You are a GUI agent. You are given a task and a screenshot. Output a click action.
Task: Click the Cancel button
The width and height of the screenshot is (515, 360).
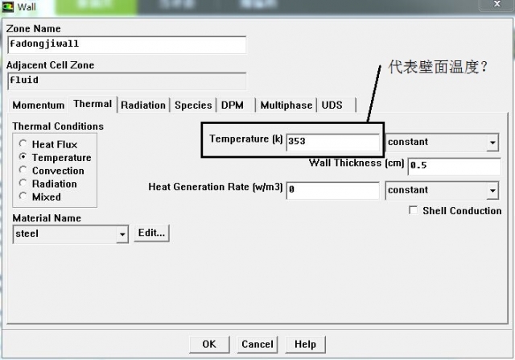coord(257,344)
